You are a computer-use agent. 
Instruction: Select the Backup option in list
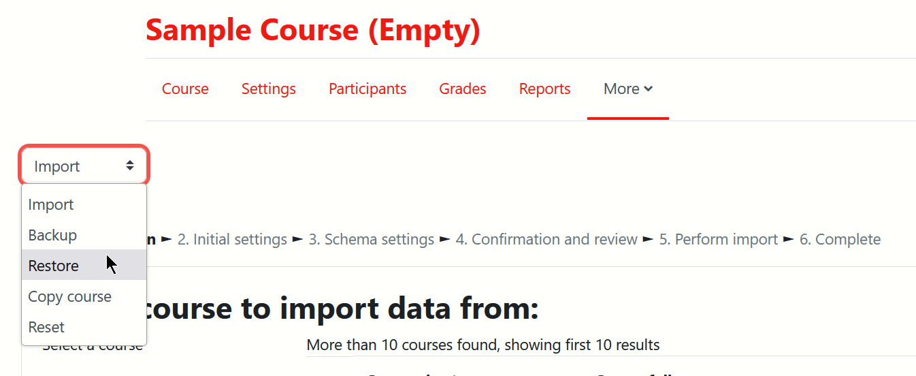[x=84, y=235]
